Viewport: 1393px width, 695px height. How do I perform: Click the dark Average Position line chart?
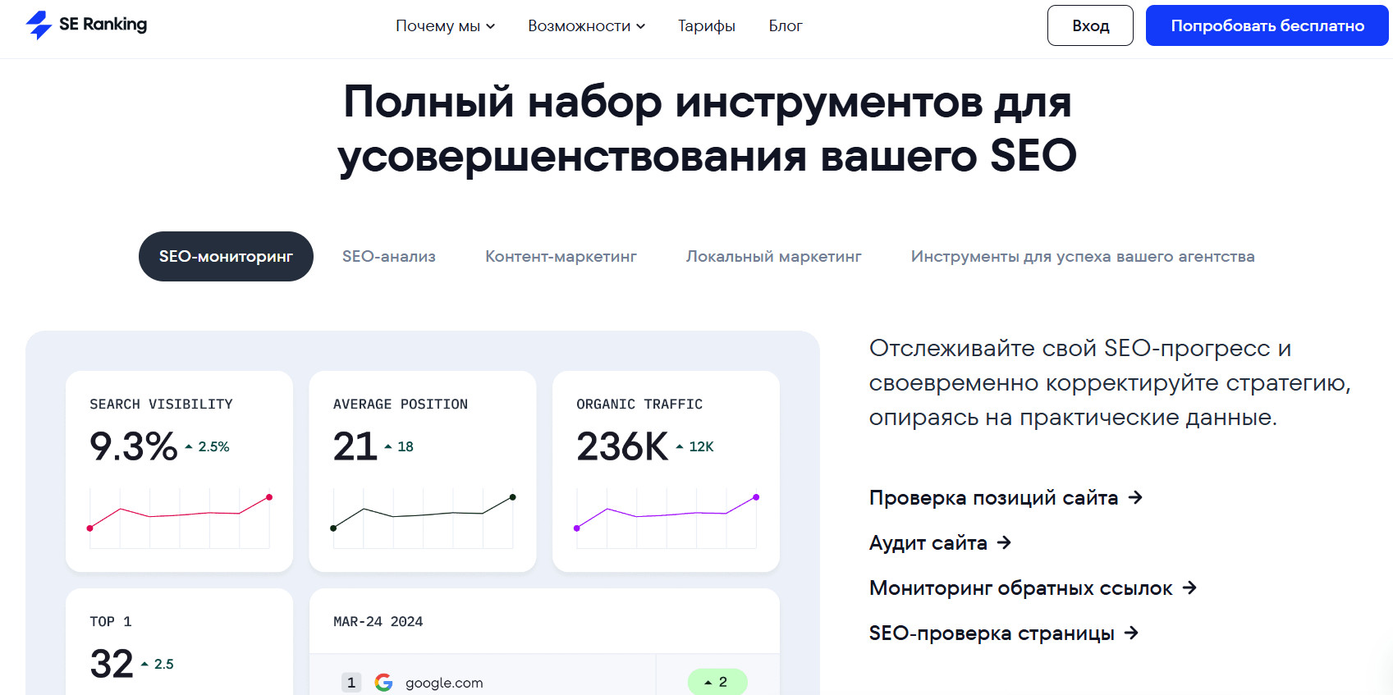pyautogui.click(x=423, y=517)
